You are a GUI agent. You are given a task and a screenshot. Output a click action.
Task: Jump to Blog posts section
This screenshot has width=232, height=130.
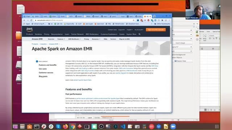point(43,77)
